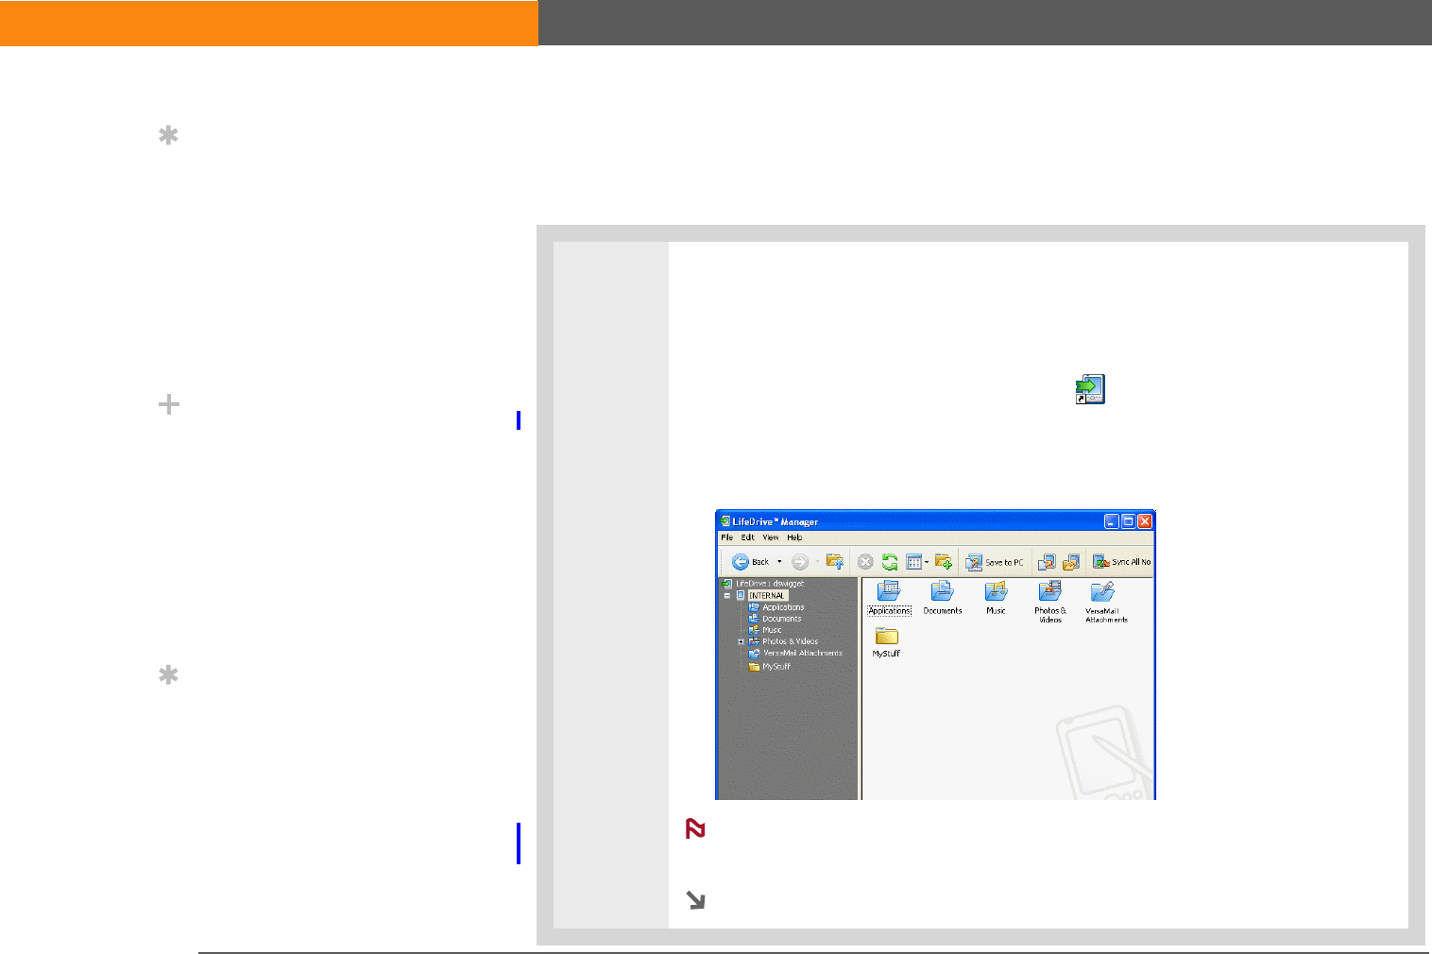Click the Stop (X) toolbar icon

[864, 562]
